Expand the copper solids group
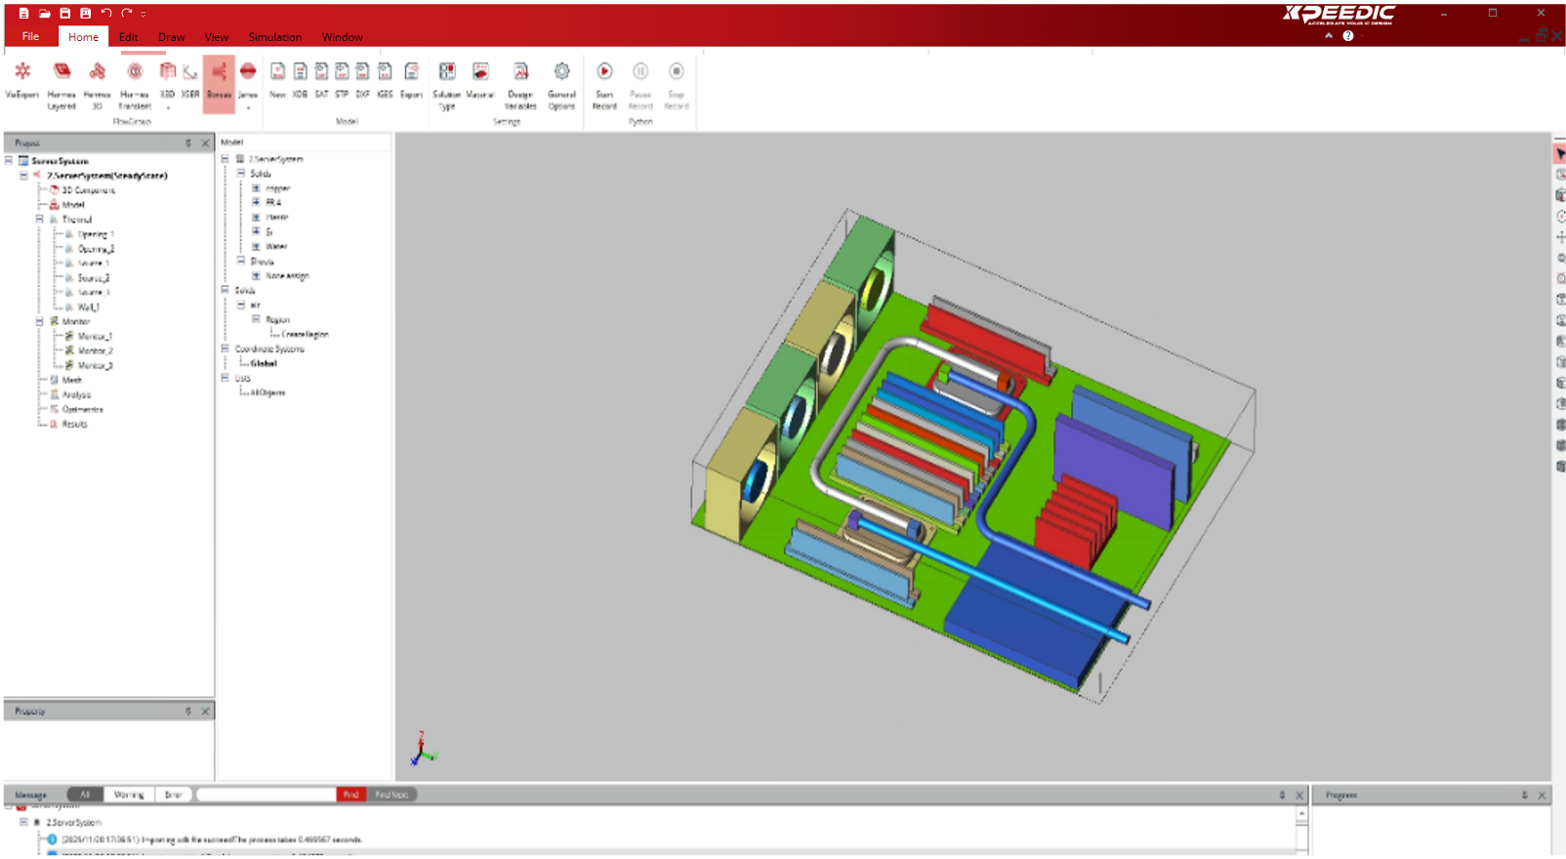This screenshot has height=859, width=1566. [x=256, y=188]
